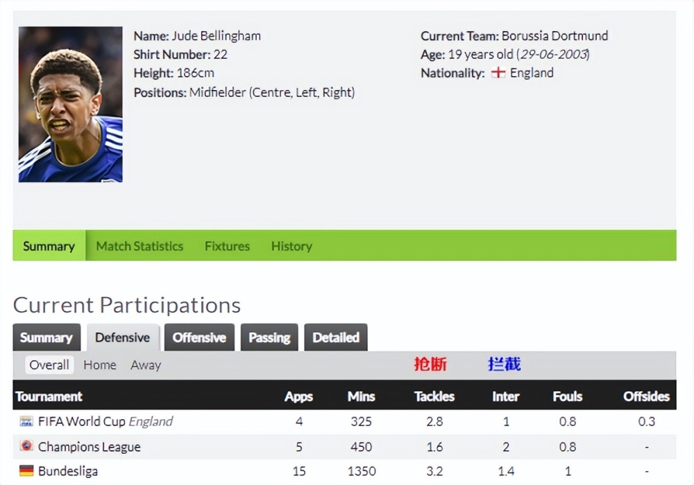
Task: Select the dark Summary stats tab
Action: click(46, 337)
